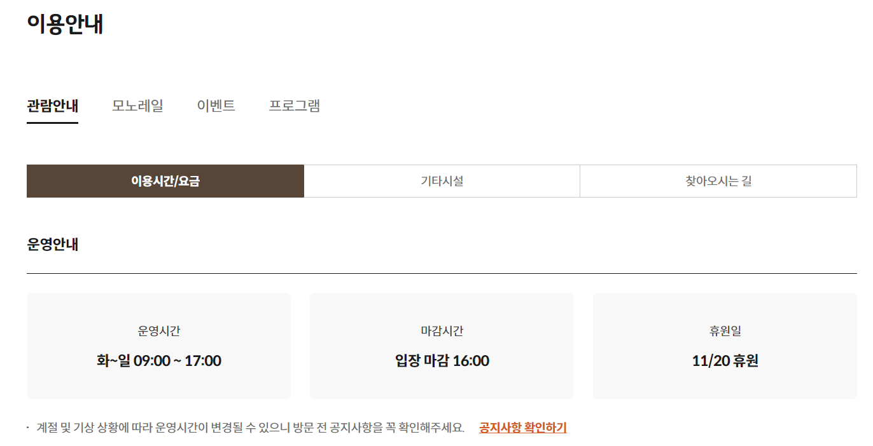Switch to the 모노레일 tab
Image resolution: width=873 pixels, height=446 pixels.
click(x=137, y=105)
